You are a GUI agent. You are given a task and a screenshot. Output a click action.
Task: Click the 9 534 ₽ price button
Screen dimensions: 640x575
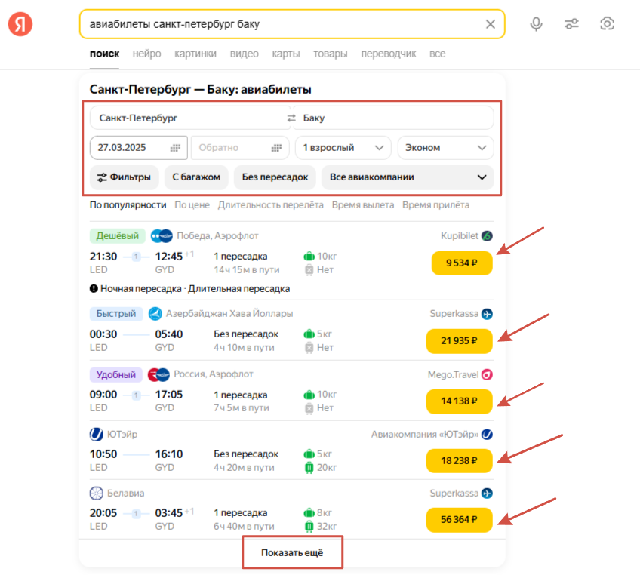pyautogui.click(x=461, y=263)
